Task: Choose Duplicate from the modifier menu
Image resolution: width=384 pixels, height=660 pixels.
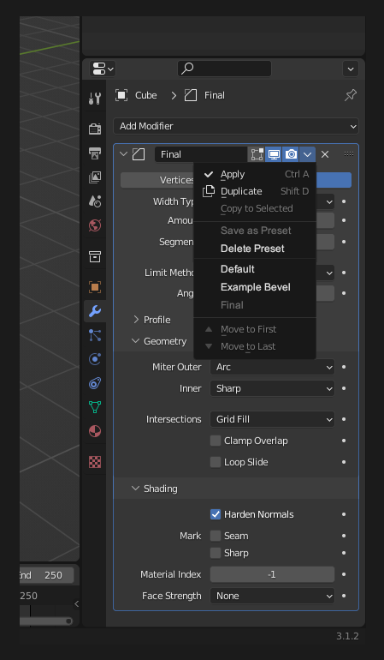Action: (x=256, y=191)
